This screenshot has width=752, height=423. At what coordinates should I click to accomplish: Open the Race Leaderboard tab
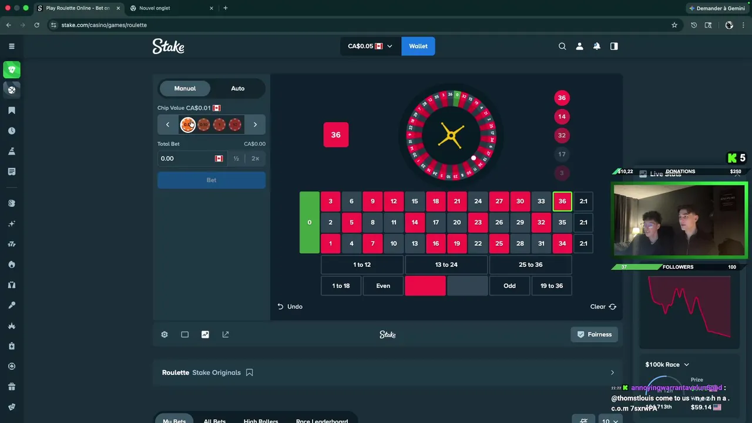click(x=322, y=420)
